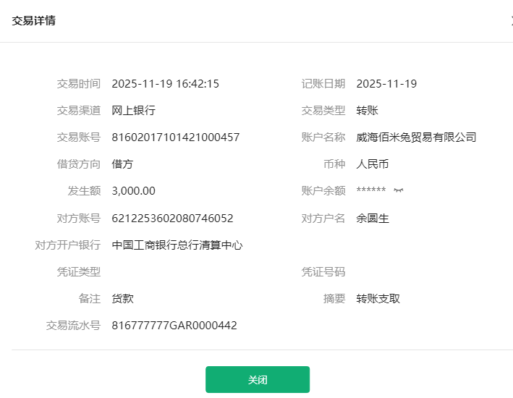Click the account name 威海佰米兔贸易有限公司
513x398 pixels.
(416, 137)
